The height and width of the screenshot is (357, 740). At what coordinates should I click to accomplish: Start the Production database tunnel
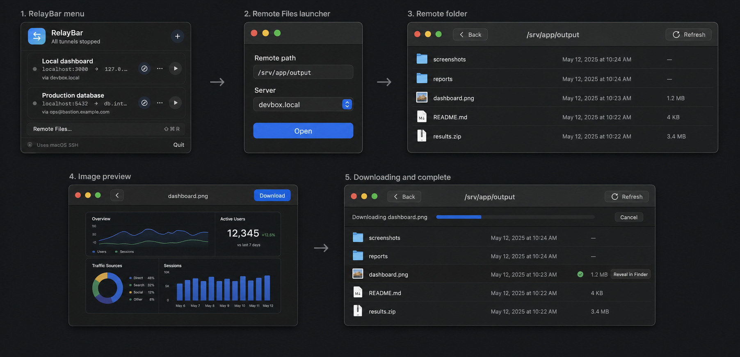click(x=176, y=103)
